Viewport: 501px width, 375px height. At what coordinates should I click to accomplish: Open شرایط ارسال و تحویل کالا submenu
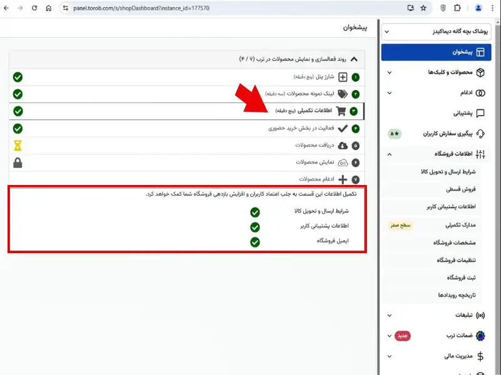point(448,171)
